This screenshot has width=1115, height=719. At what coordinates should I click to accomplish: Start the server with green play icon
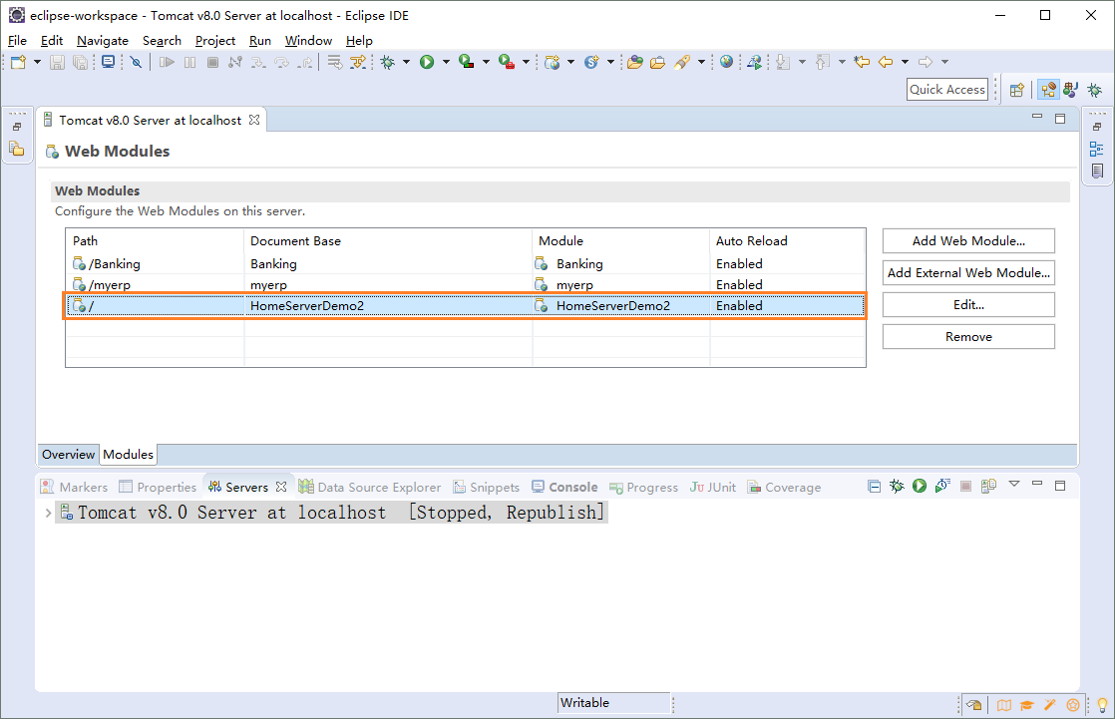pos(920,486)
